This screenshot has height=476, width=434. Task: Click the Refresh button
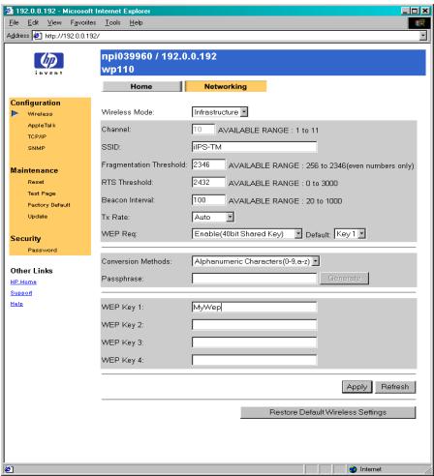(395, 387)
